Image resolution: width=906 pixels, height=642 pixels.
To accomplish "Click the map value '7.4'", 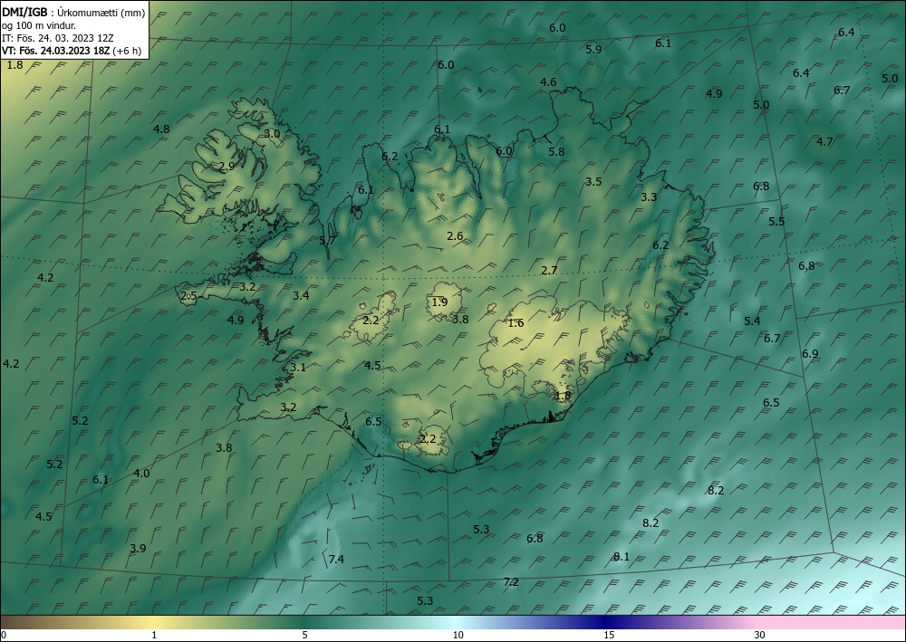I will point(336,559).
